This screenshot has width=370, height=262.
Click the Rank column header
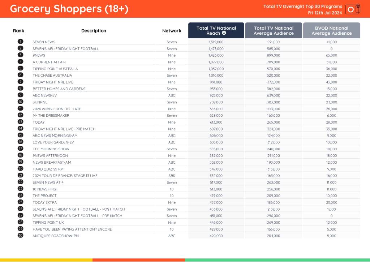click(18, 31)
